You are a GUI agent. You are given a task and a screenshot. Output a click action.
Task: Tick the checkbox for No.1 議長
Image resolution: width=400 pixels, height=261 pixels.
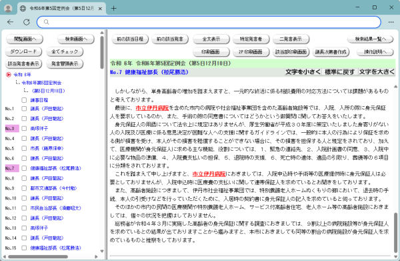click(24, 109)
